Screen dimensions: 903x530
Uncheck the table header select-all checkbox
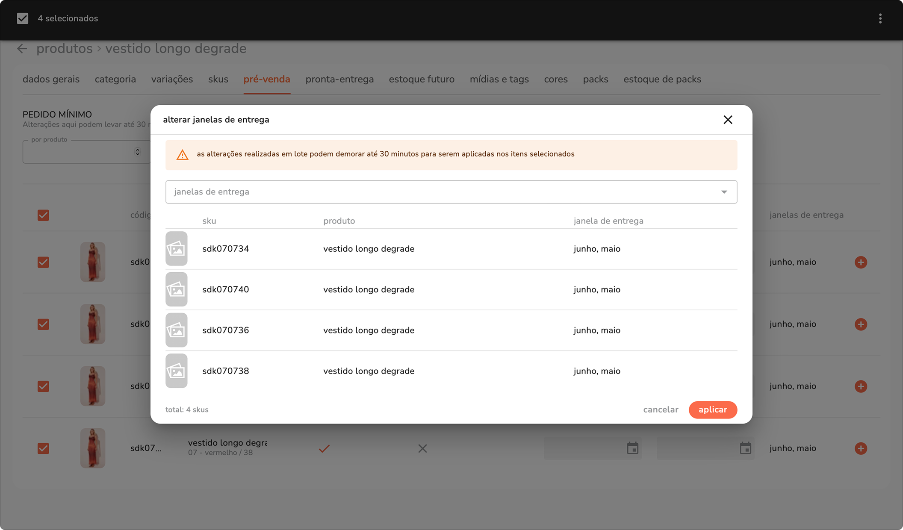click(43, 215)
